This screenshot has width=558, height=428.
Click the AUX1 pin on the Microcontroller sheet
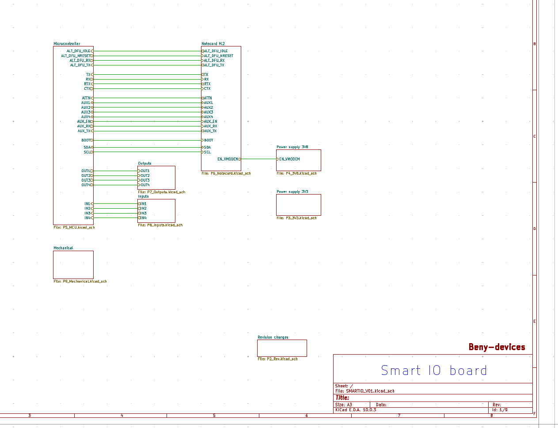(x=87, y=103)
